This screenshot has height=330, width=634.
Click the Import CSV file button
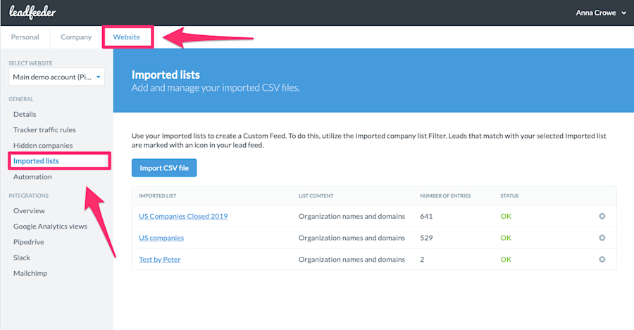click(164, 167)
